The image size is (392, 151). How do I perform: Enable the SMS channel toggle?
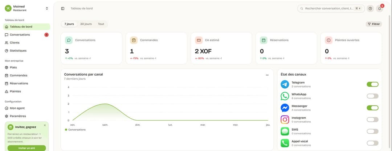point(372,131)
